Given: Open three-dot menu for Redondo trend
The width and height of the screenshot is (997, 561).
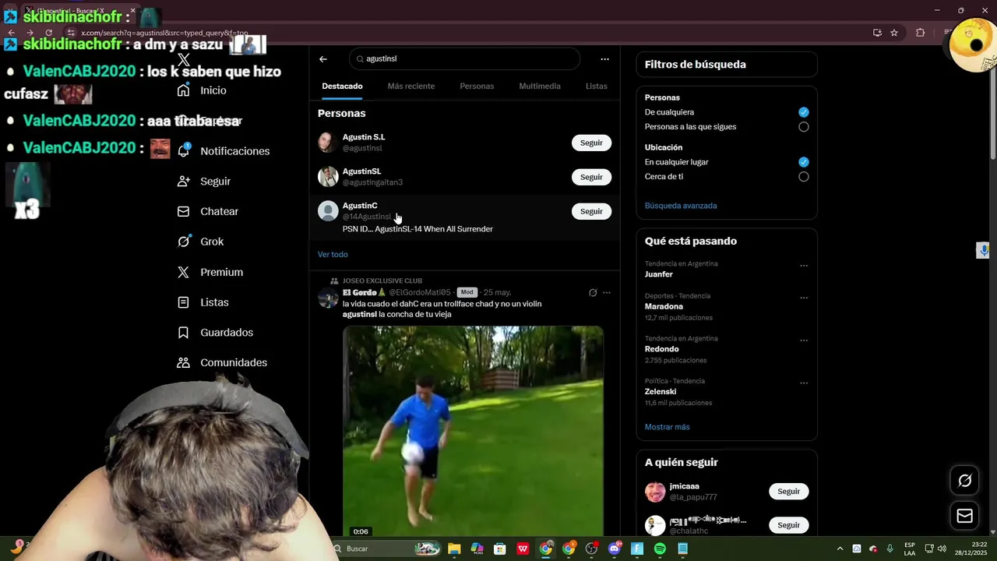Looking at the screenshot, I should coord(804,340).
